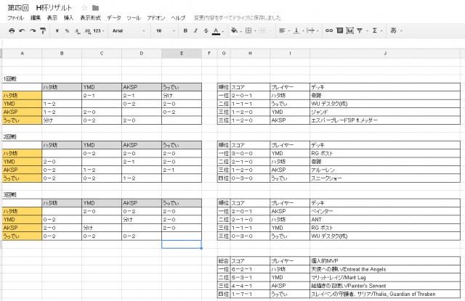
Task: Decrease decimal places
Action: (77, 31)
